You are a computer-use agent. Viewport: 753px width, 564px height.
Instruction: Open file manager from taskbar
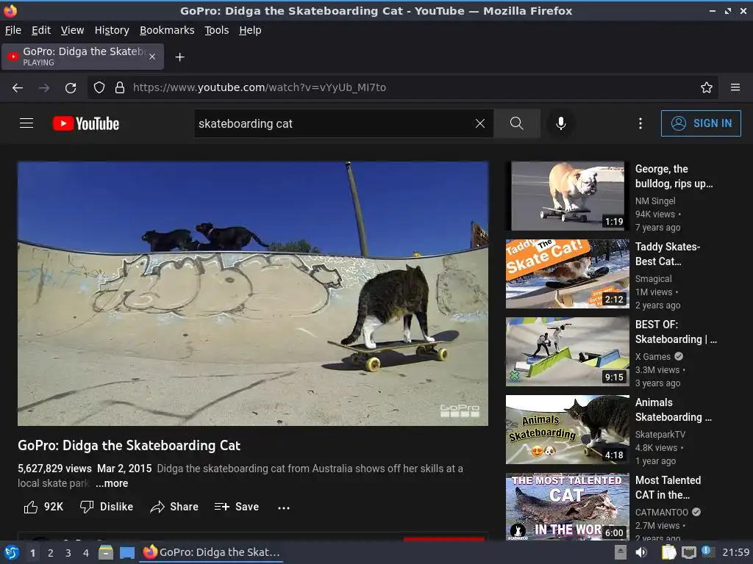[x=106, y=552]
